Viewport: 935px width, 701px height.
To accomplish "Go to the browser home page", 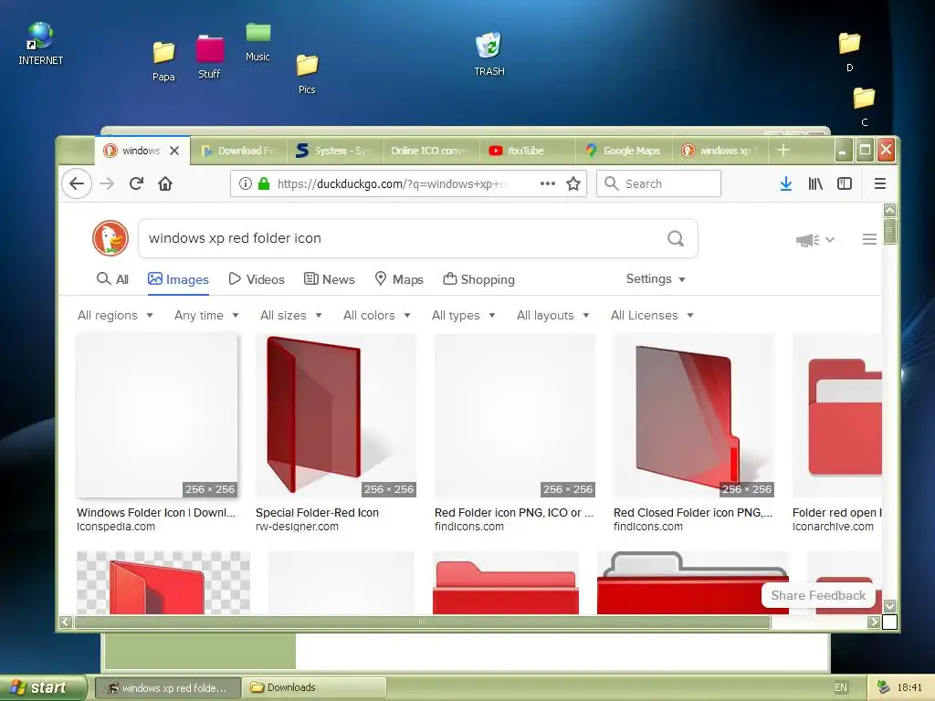I will point(165,183).
